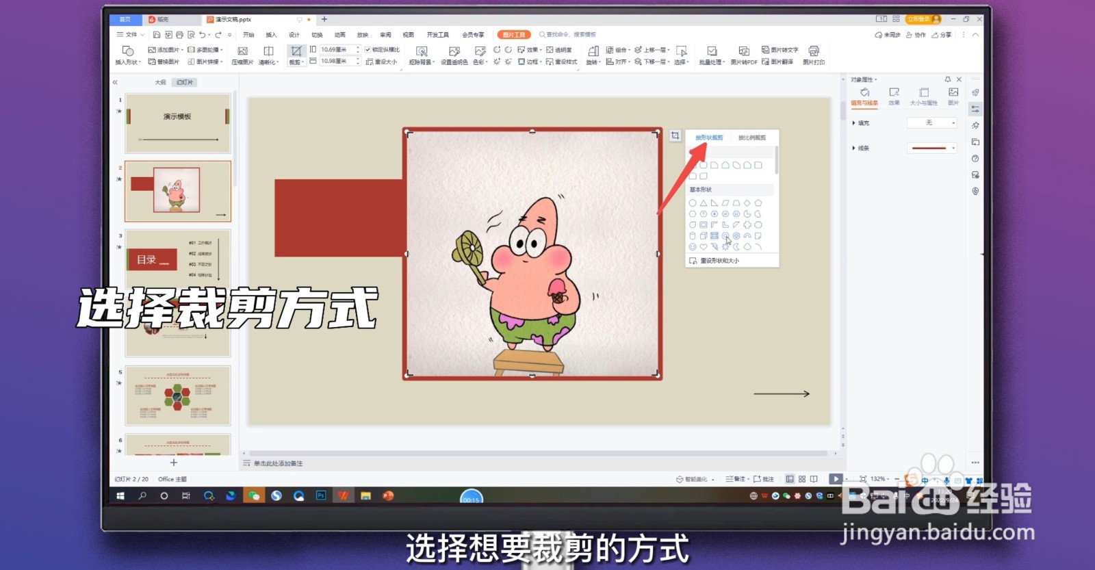
Task: Select the cylinder crop shape
Action: coord(693,236)
